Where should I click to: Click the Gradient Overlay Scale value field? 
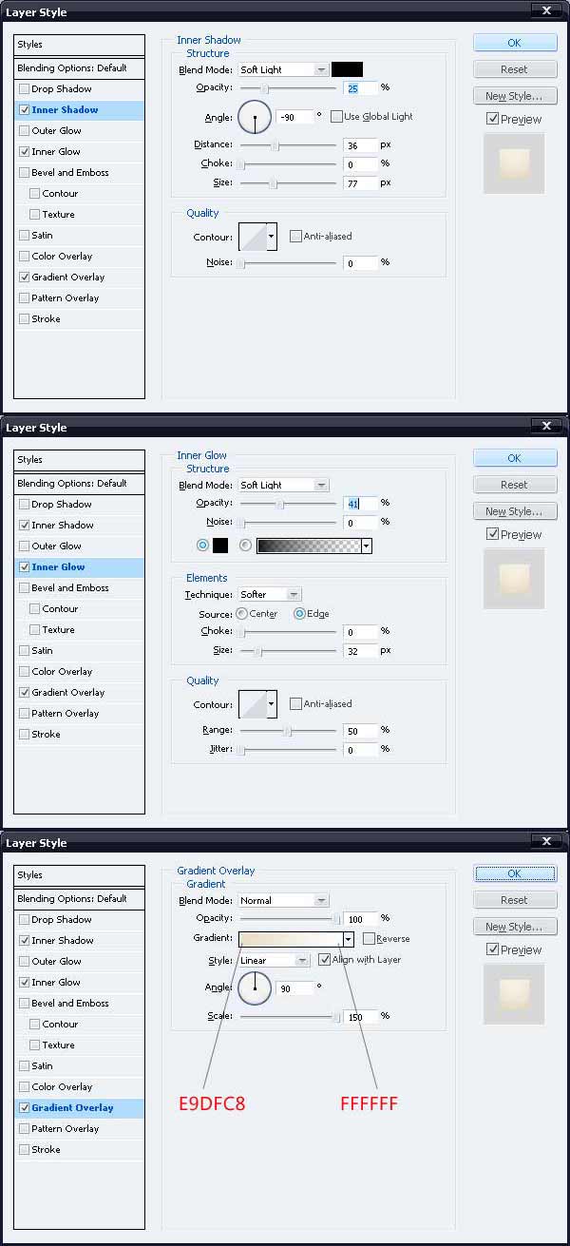(x=361, y=1016)
